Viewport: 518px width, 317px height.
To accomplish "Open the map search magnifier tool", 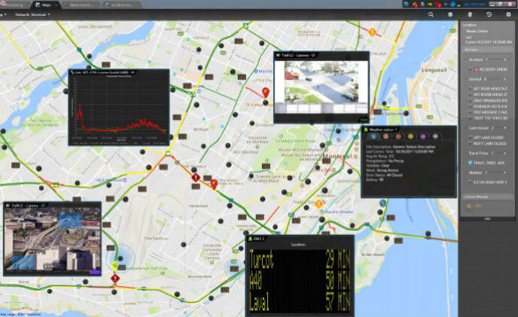I will coord(431,14).
